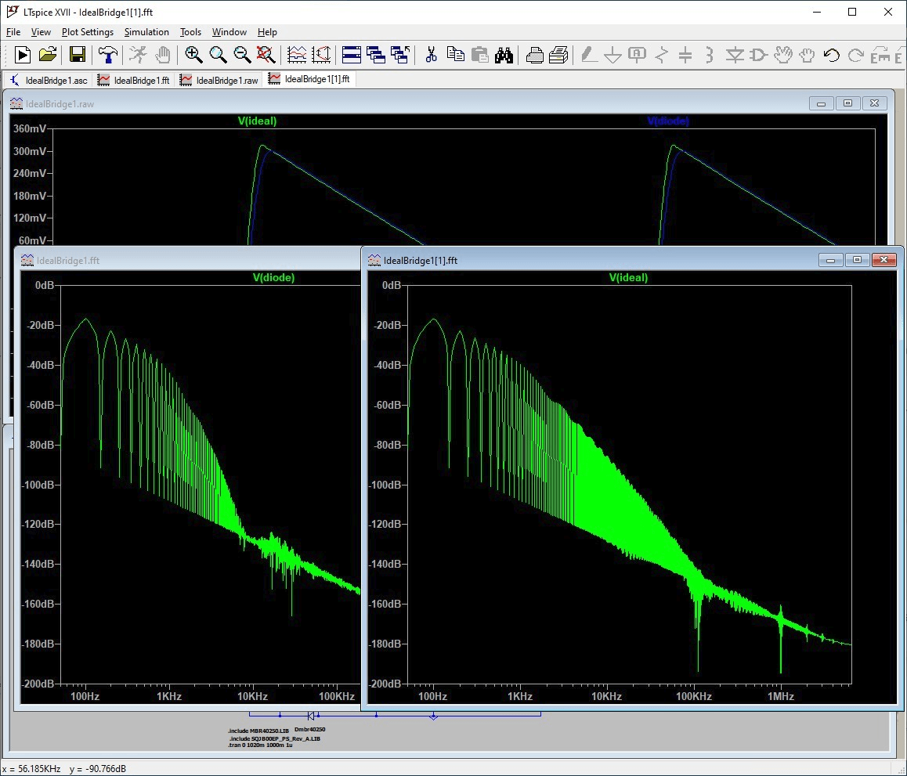Click the Print Setup icon
907x776 pixels.
point(558,55)
